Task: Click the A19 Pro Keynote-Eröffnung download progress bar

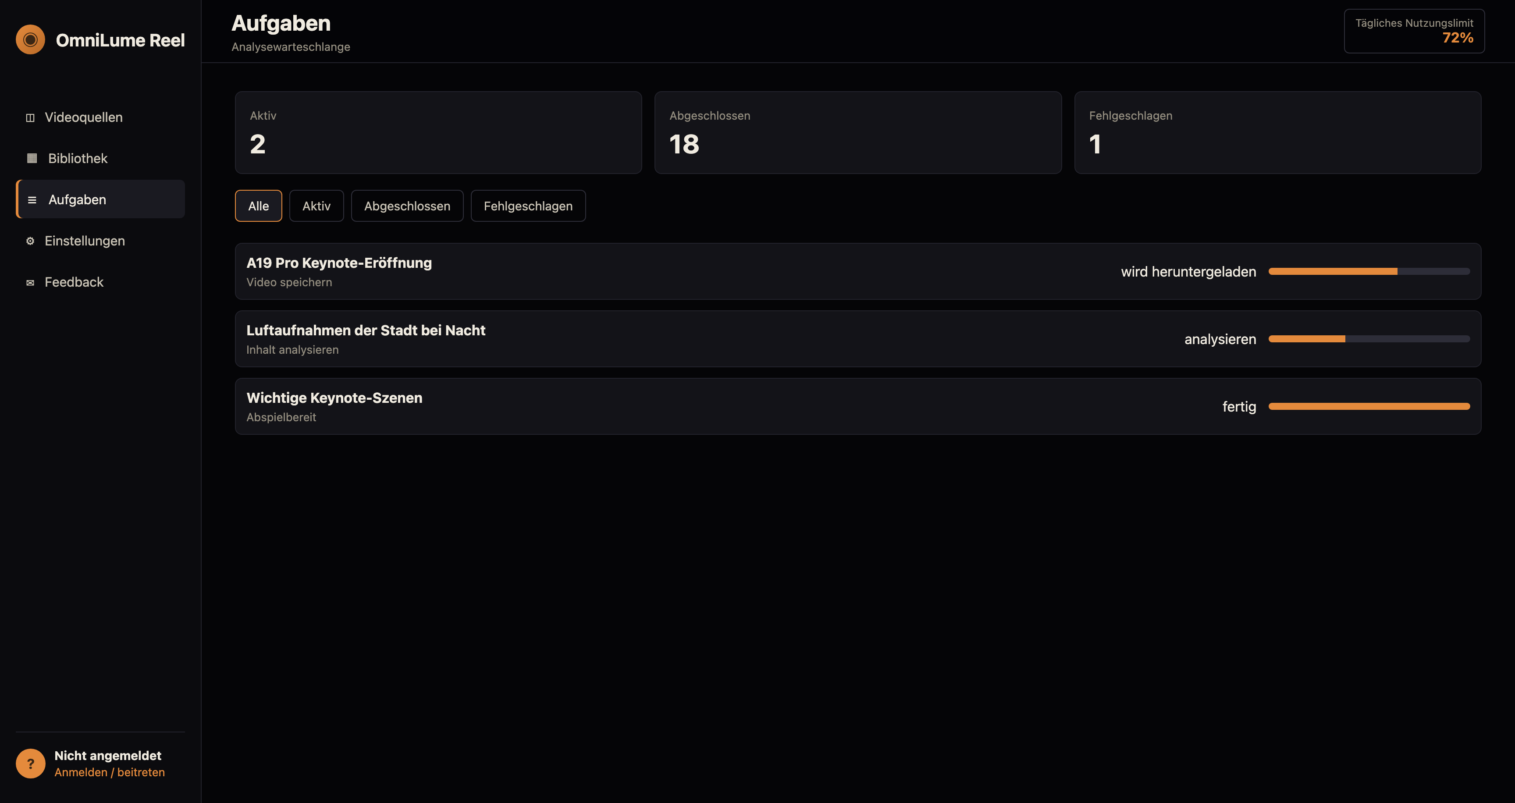Action: pos(1369,272)
